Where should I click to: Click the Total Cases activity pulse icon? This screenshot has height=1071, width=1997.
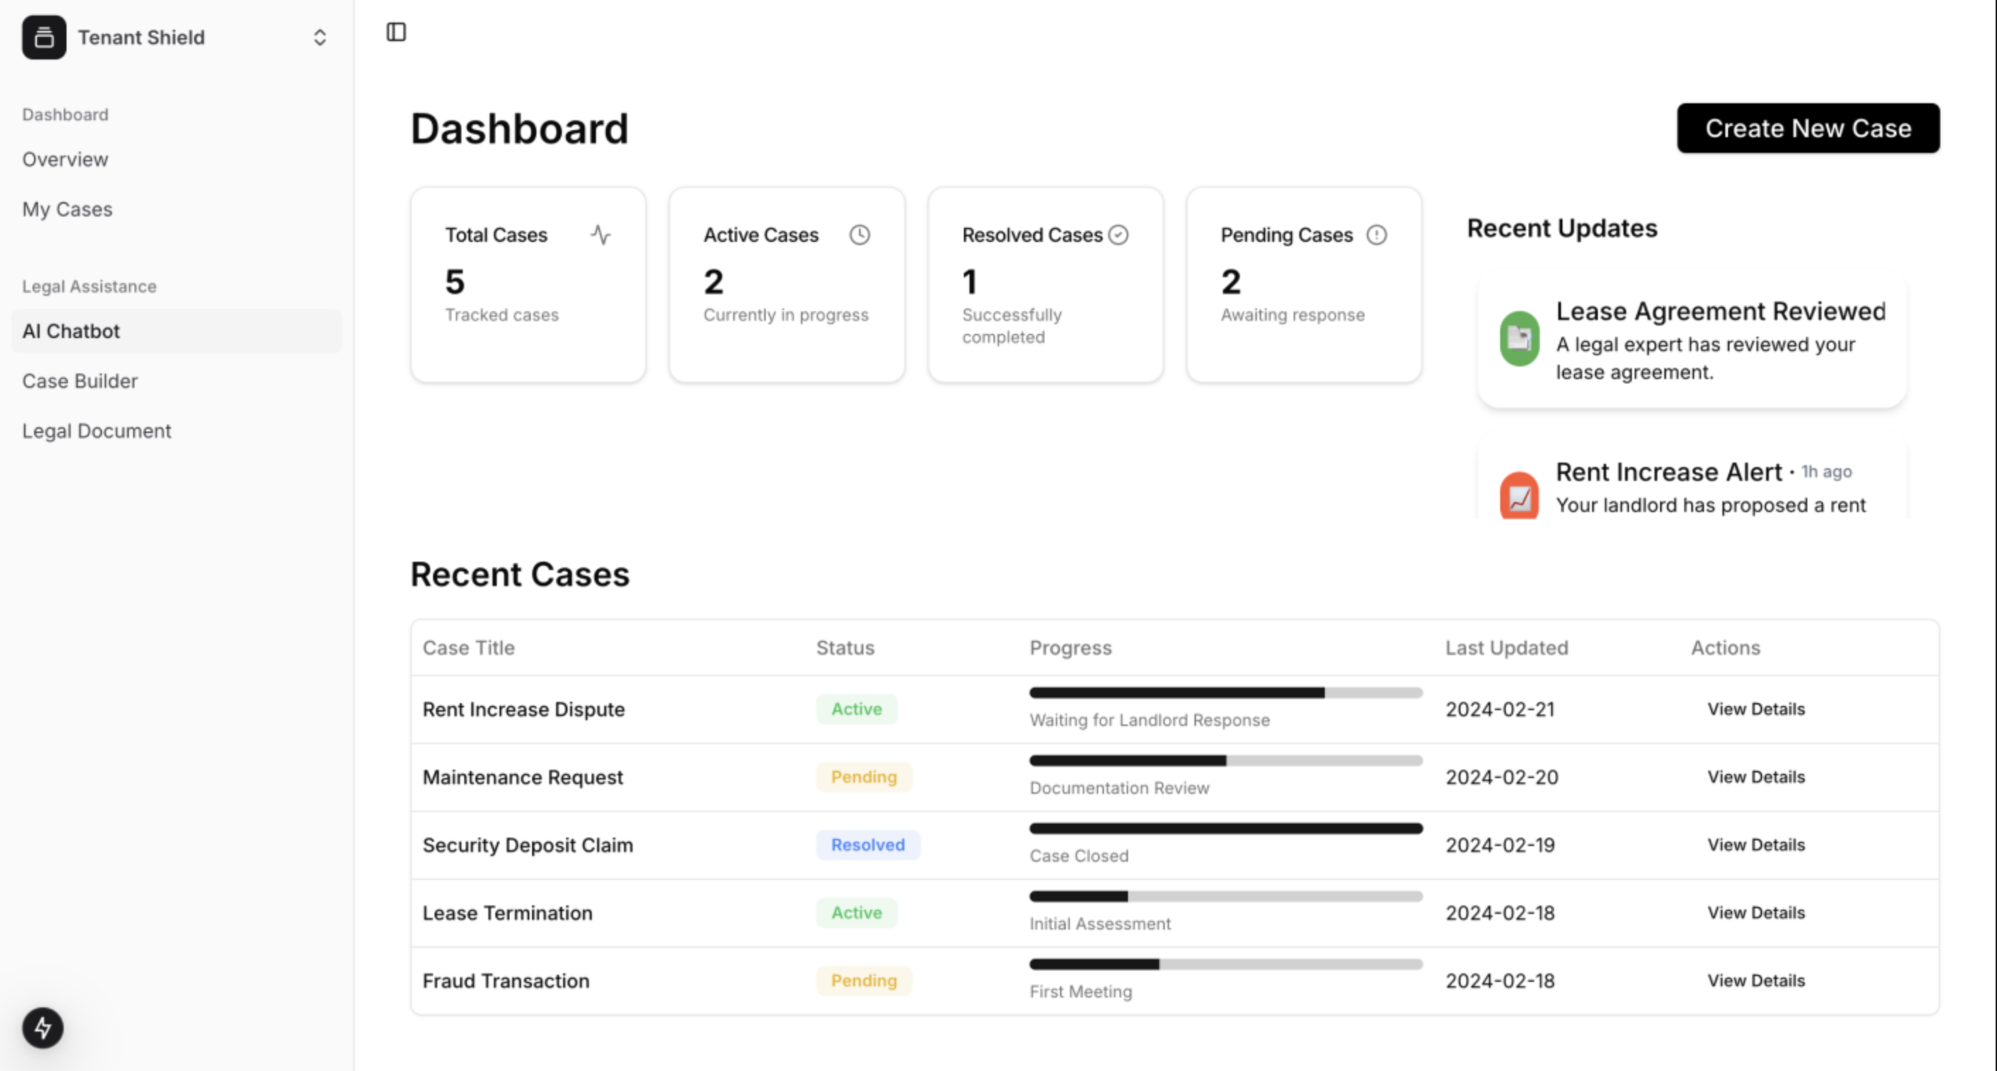coord(601,235)
